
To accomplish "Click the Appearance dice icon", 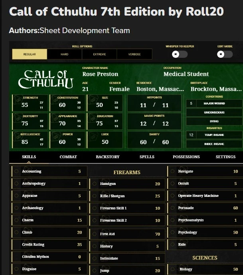I will coord(55,118).
